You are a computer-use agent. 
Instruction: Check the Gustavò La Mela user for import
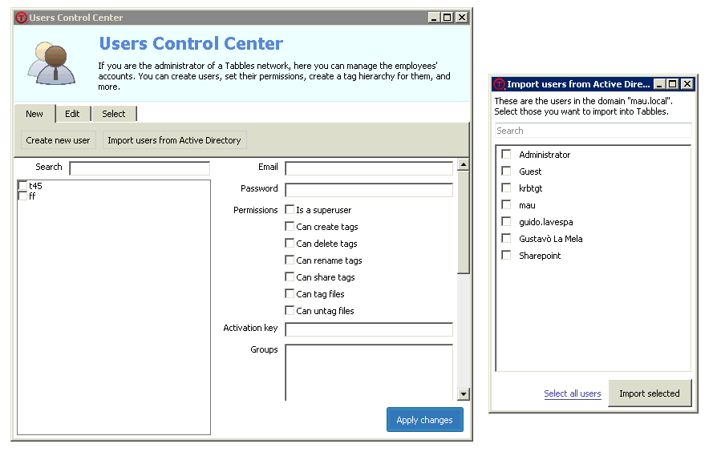pyautogui.click(x=506, y=239)
